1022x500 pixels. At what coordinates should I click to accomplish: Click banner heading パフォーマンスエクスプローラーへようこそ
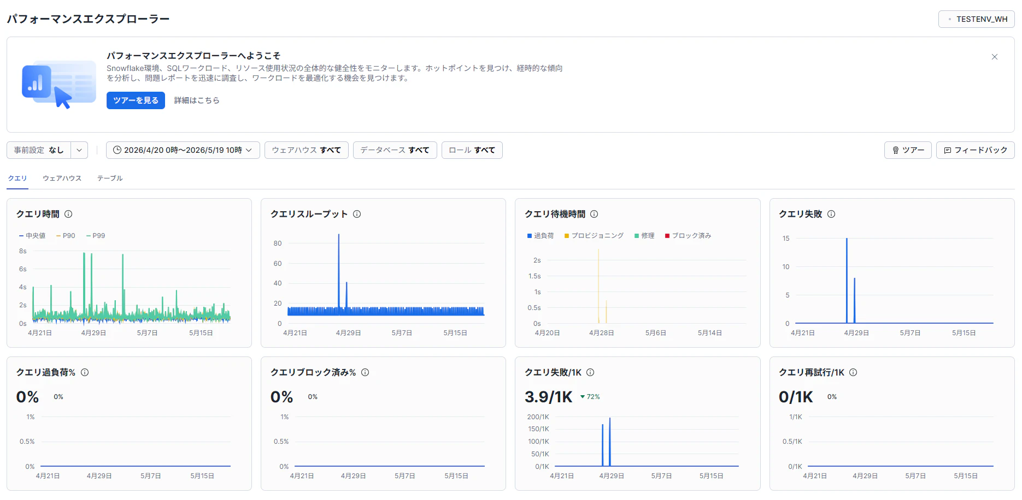click(193, 56)
